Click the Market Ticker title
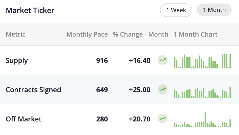The height and width of the screenshot is (135, 239). coord(30,11)
